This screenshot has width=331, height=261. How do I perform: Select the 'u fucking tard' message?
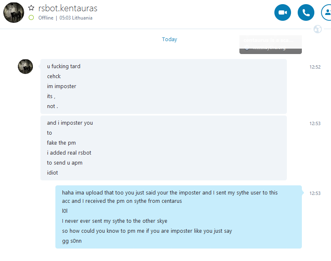[64, 66]
